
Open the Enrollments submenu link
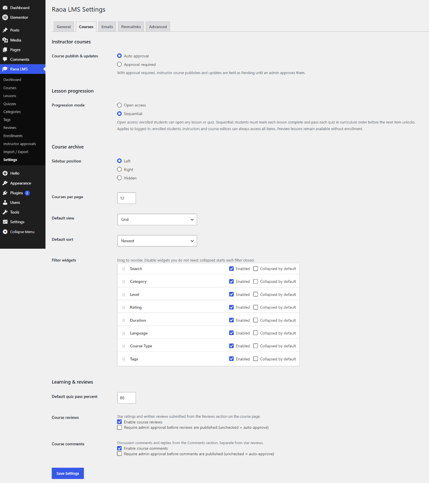coord(13,136)
